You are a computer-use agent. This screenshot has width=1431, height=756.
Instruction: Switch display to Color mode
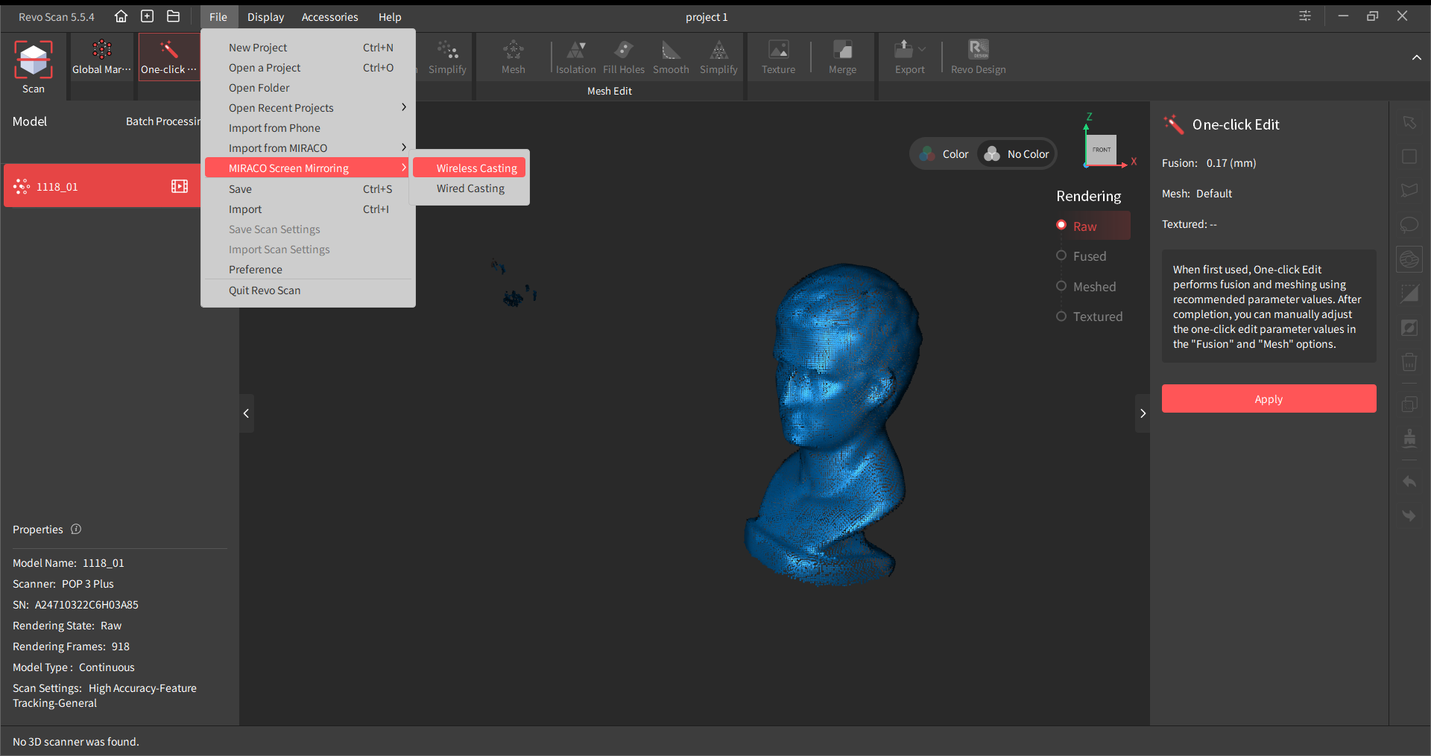click(x=944, y=154)
